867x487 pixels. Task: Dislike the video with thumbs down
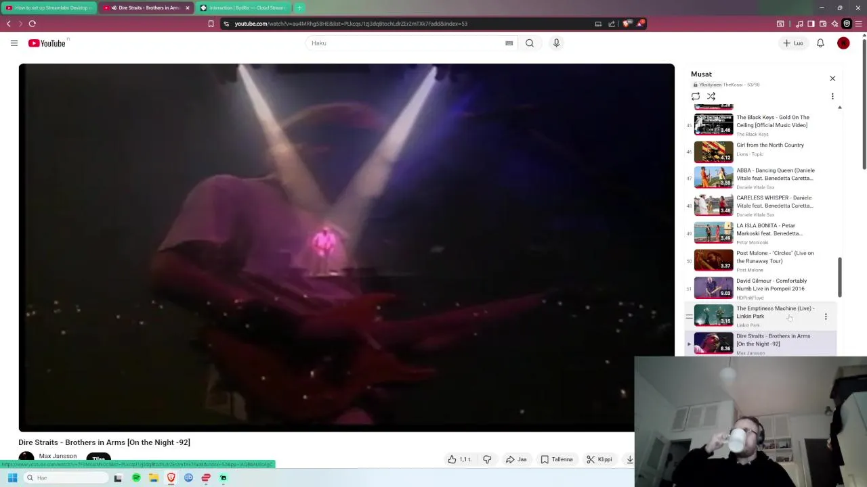click(487, 459)
